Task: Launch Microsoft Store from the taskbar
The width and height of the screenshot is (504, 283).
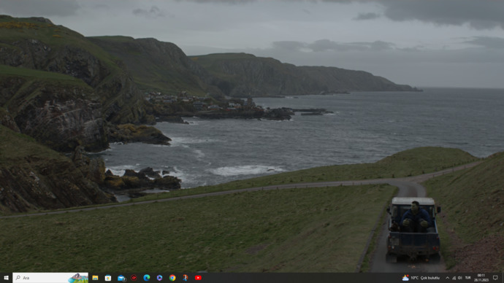Action: coord(108,278)
